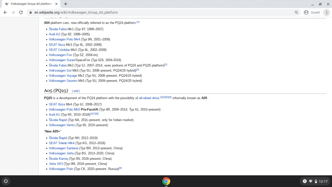The width and height of the screenshot is (332, 187).
Task: Visit the Volkswagen Voyage link
Action: click(x=63, y=76)
